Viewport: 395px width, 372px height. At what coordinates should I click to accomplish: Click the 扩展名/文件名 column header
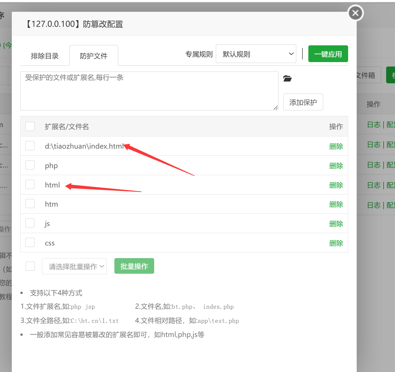click(x=67, y=127)
